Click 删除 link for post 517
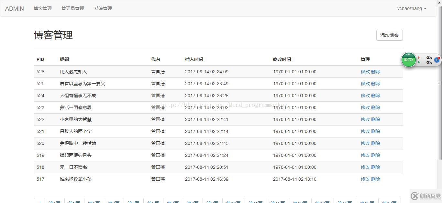Viewport: 442px width, 203px height. click(376, 179)
